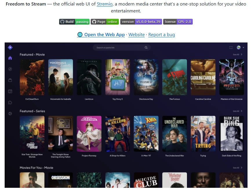The width and height of the screenshot is (251, 193).
Task: Open The Tonight Show Jimmy Fallon poster
Action: click(61, 134)
